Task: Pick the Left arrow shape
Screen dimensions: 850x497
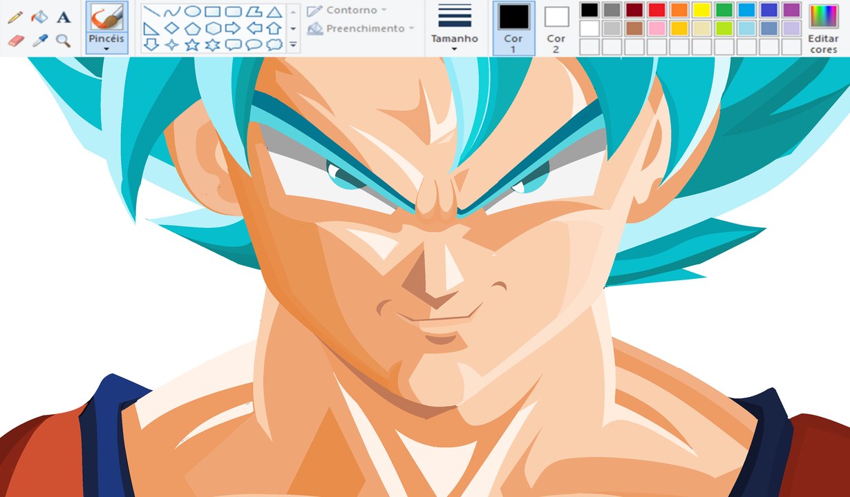Action: (254, 28)
